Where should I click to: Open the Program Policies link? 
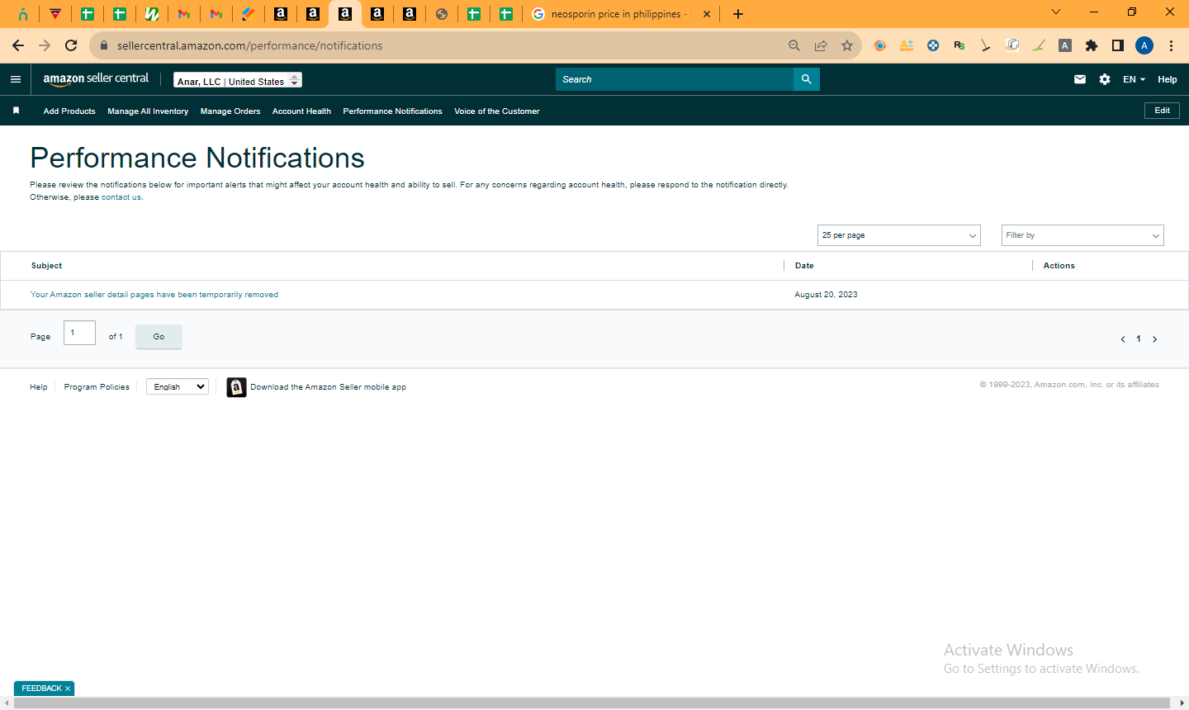click(x=97, y=387)
